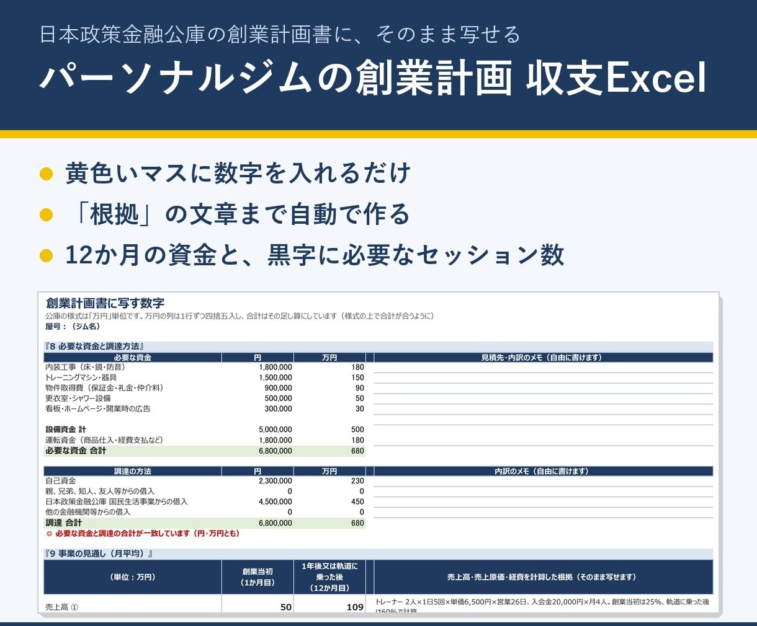Select the 設備資金 計 row label
Viewport: 757px width, 626px height.
[65, 430]
